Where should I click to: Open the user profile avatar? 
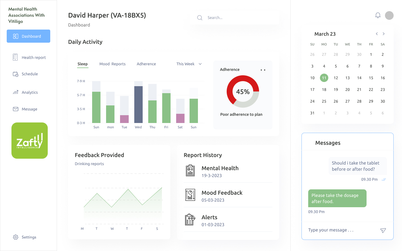point(389,15)
